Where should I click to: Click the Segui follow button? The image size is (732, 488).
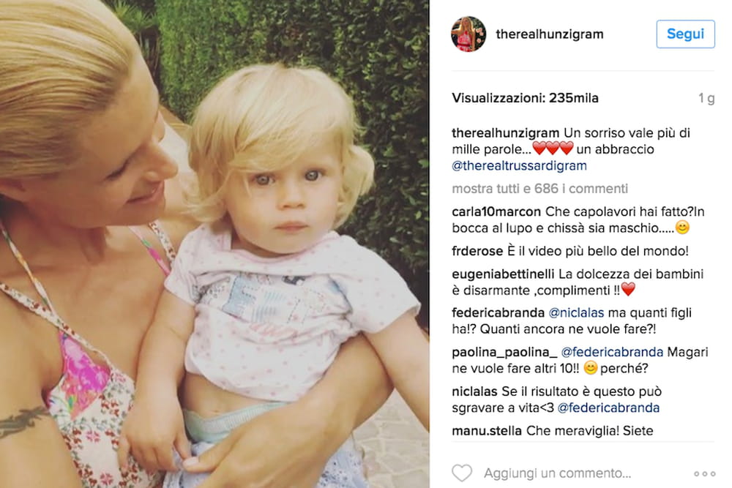click(685, 34)
